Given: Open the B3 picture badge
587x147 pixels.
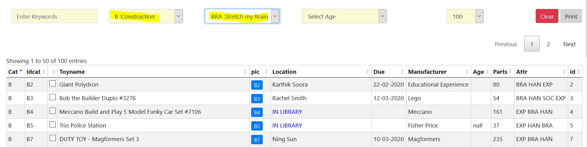Looking at the screenshot, I should [x=257, y=99].
